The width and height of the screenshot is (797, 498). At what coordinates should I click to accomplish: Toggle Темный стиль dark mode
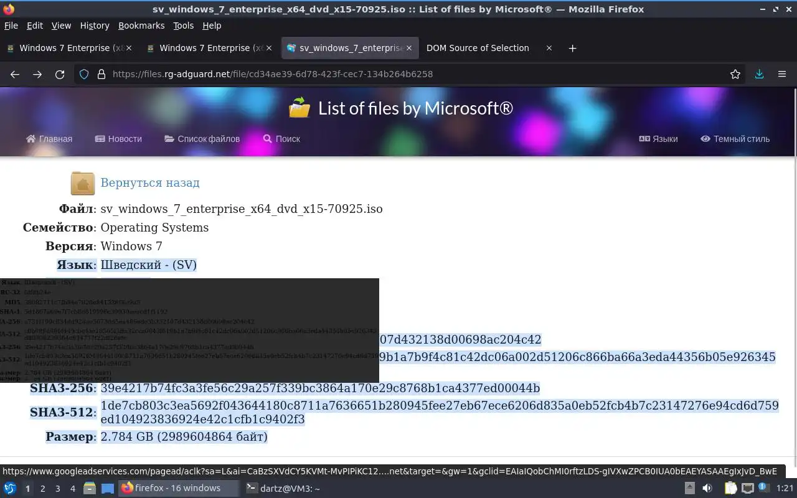point(735,139)
